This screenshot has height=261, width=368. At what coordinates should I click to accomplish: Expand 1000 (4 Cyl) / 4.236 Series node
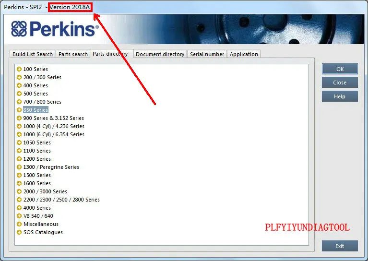[x=19, y=126]
